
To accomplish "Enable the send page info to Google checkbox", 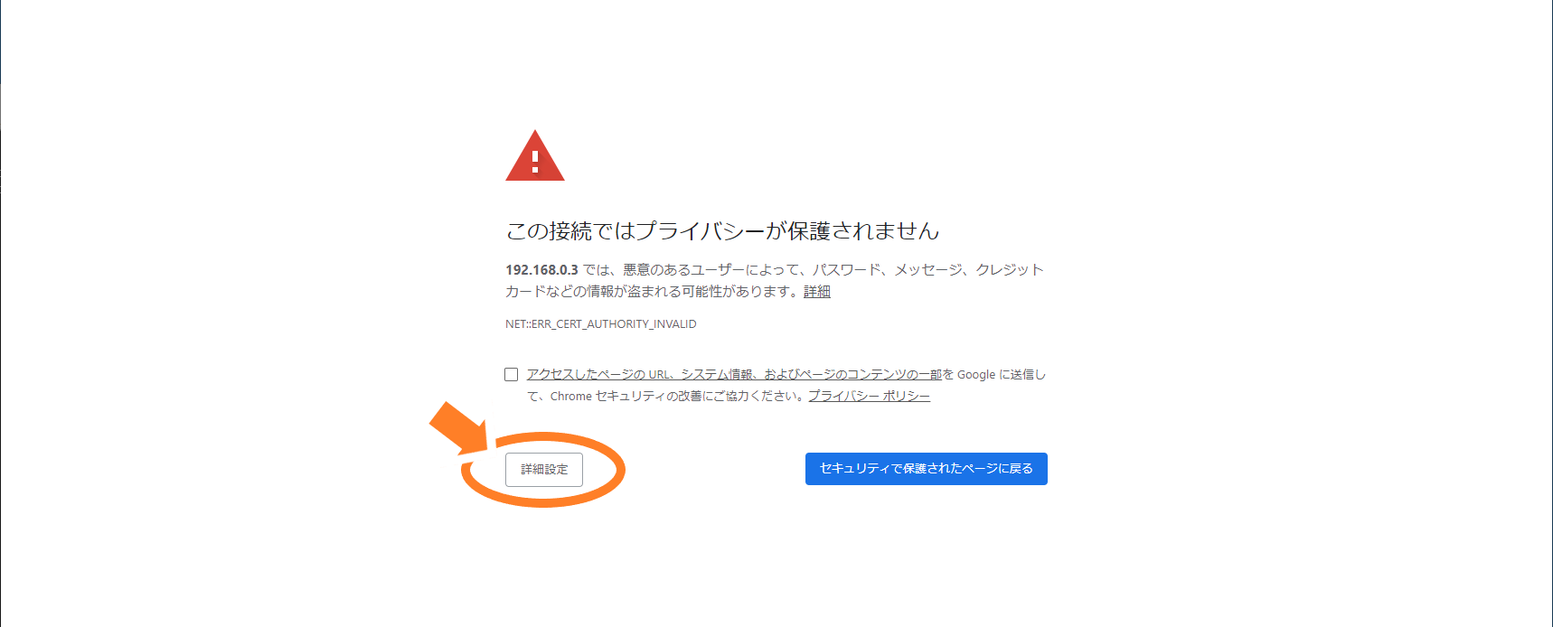I will (x=512, y=374).
